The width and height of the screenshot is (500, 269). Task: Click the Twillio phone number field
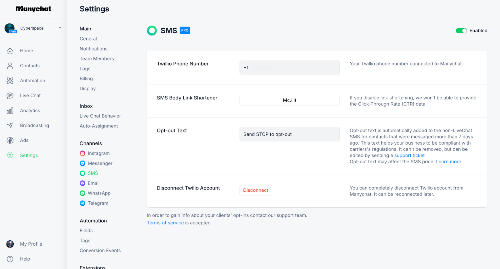pos(289,68)
